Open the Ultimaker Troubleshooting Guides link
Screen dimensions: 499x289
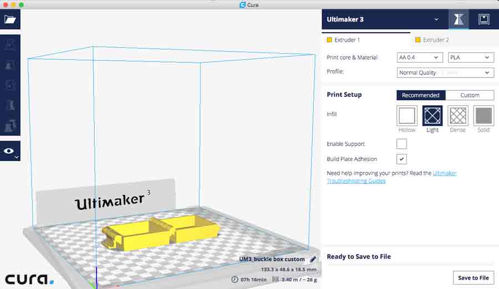pos(355,181)
